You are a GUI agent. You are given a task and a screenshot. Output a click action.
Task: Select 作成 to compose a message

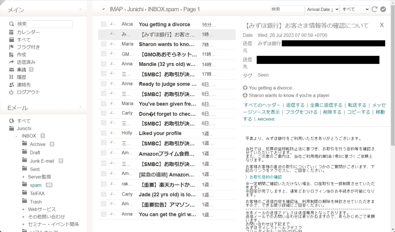pos(21,54)
